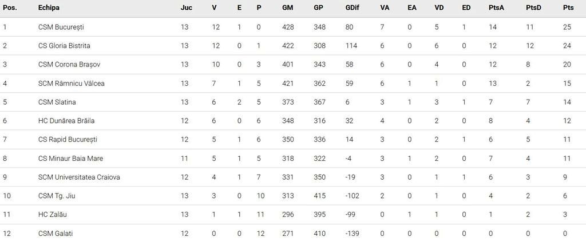
Task: Select the CSM Galati team name
Action: [x=56, y=234]
